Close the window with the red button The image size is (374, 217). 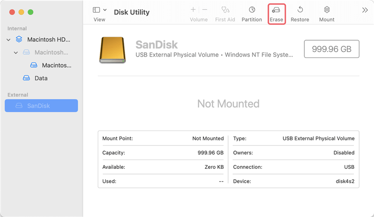pyautogui.click(x=12, y=12)
